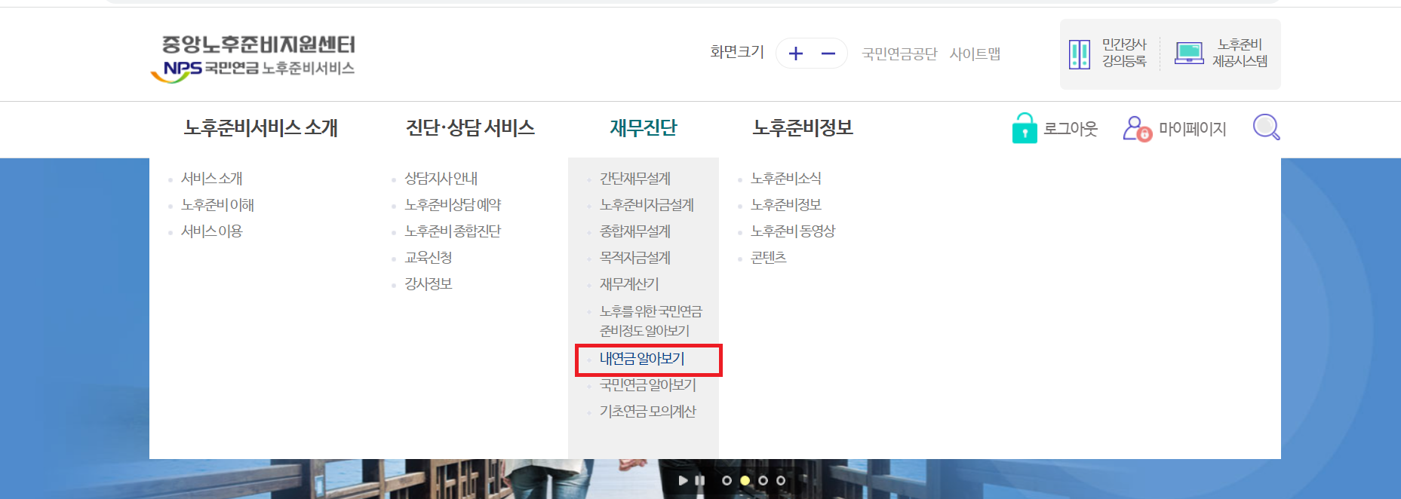Screen dimensions: 1401x499
Task: Play the banner slideshow
Action: pyautogui.click(x=683, y=480)
